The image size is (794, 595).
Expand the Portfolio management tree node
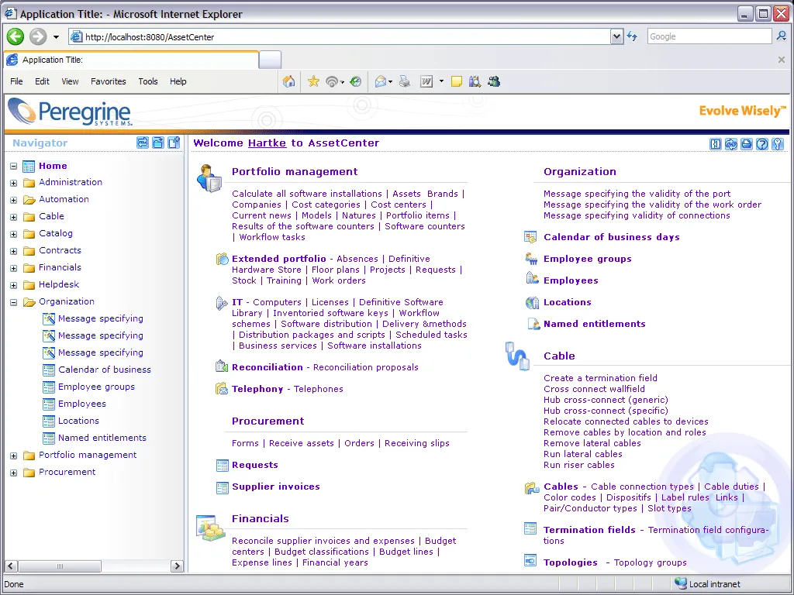[14, 456]
